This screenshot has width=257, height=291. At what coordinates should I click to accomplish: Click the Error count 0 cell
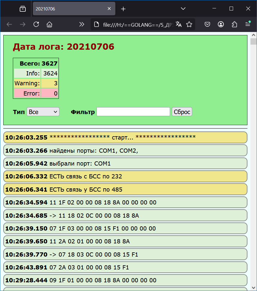(x=50, y=93)
